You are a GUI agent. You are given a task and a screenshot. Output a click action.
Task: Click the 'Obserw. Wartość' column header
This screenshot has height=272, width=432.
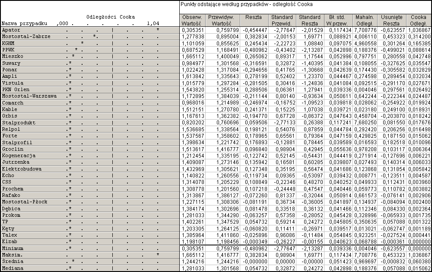coord(192,20)
